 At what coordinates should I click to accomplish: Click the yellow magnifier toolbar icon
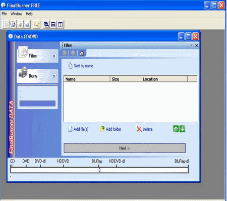click(x=36, y=24)
